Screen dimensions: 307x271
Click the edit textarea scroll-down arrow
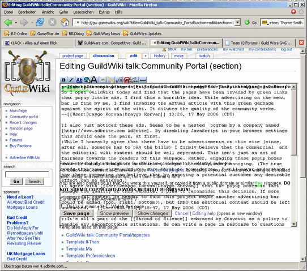tap(294, 224)
